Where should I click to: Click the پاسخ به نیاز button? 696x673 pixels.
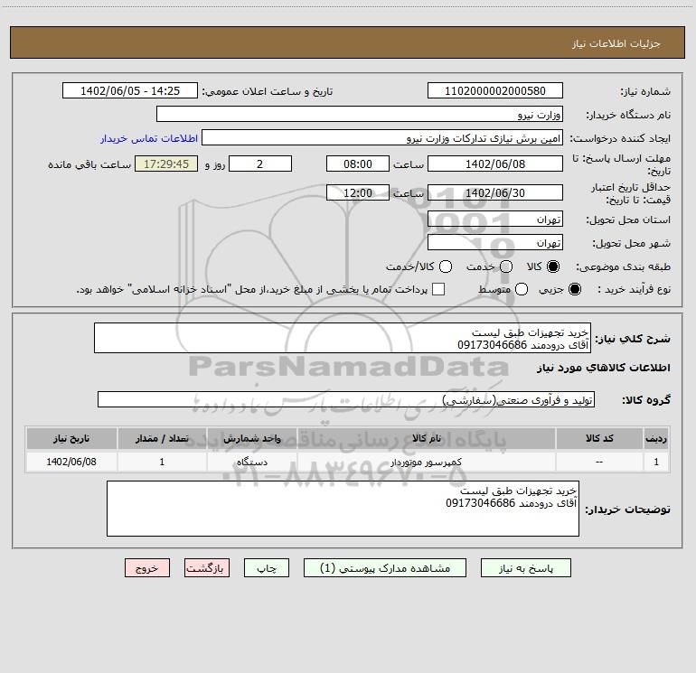click(525, 568)
